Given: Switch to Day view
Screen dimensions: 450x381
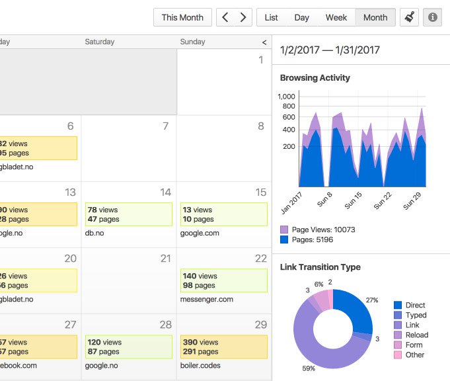Looking at the screenshot, I should click(x=301, y=17).
